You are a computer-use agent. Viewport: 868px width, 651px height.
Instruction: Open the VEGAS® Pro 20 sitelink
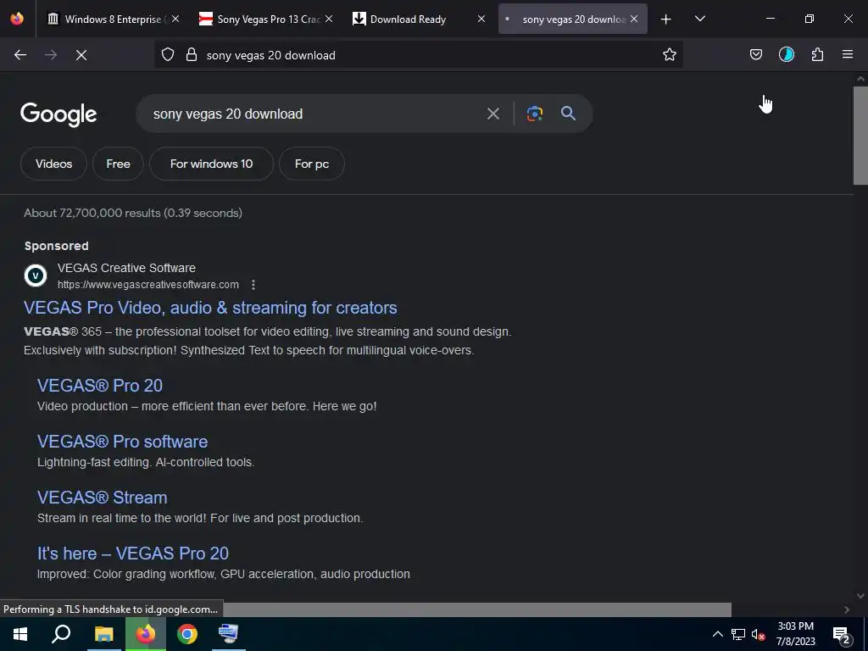[x=100, y=386]
